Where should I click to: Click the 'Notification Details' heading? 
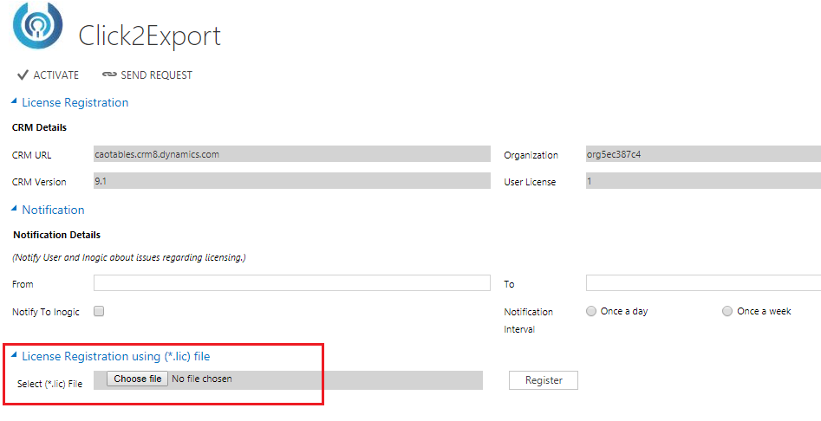coord(56,235)
